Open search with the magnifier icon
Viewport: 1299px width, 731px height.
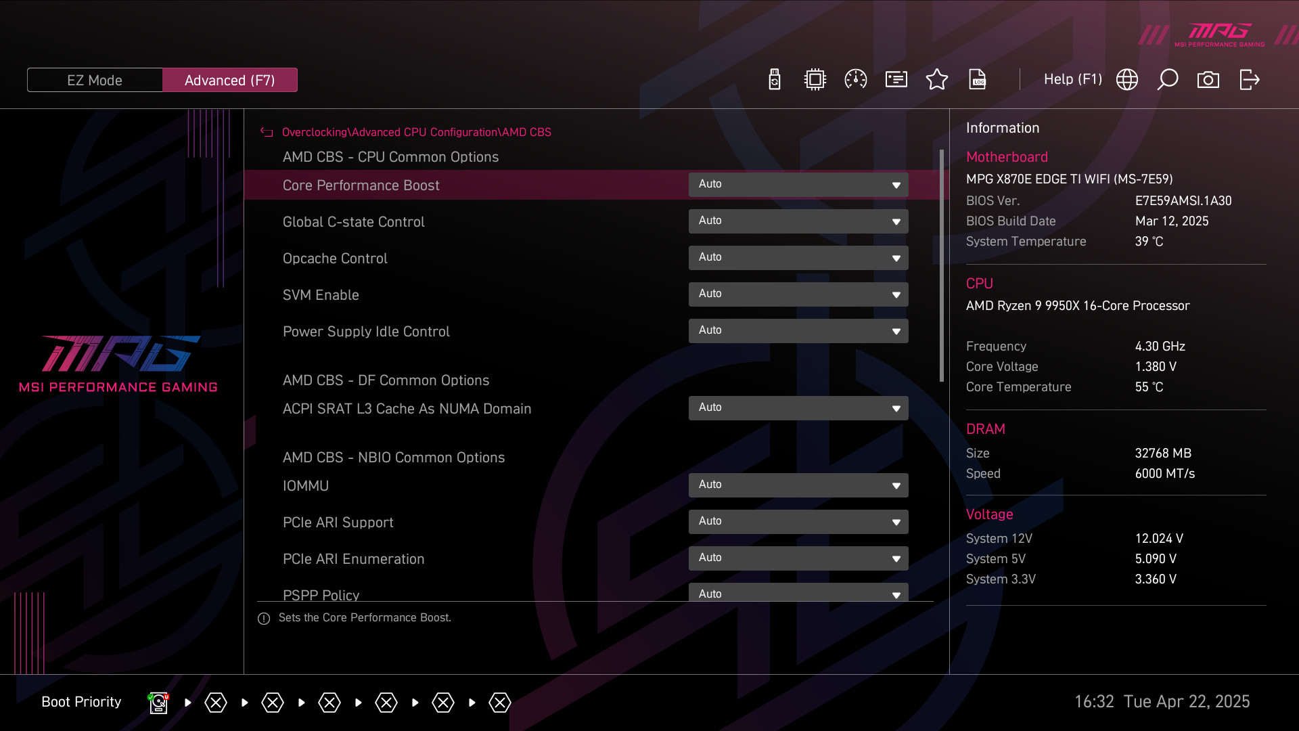(1168, 80)
